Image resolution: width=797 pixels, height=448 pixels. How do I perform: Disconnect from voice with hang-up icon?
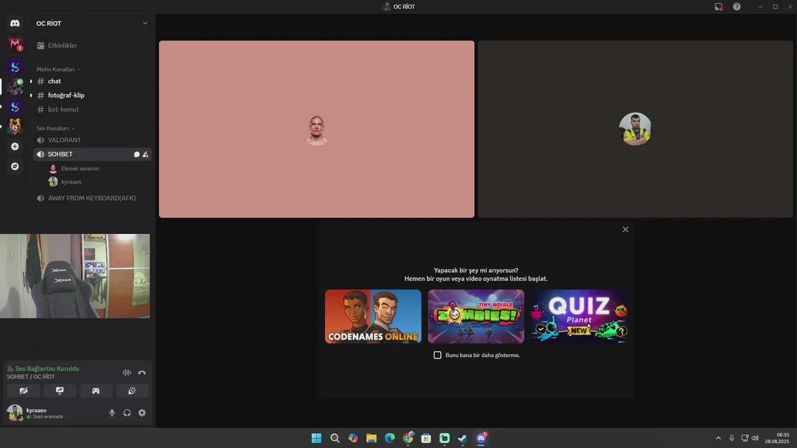[142, 373]
